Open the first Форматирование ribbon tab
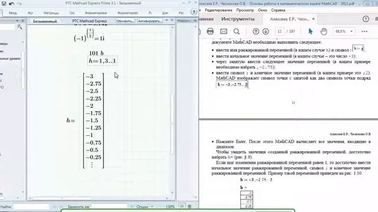The width and height of the screenshot is (378, 212). [x=96, y=13]
